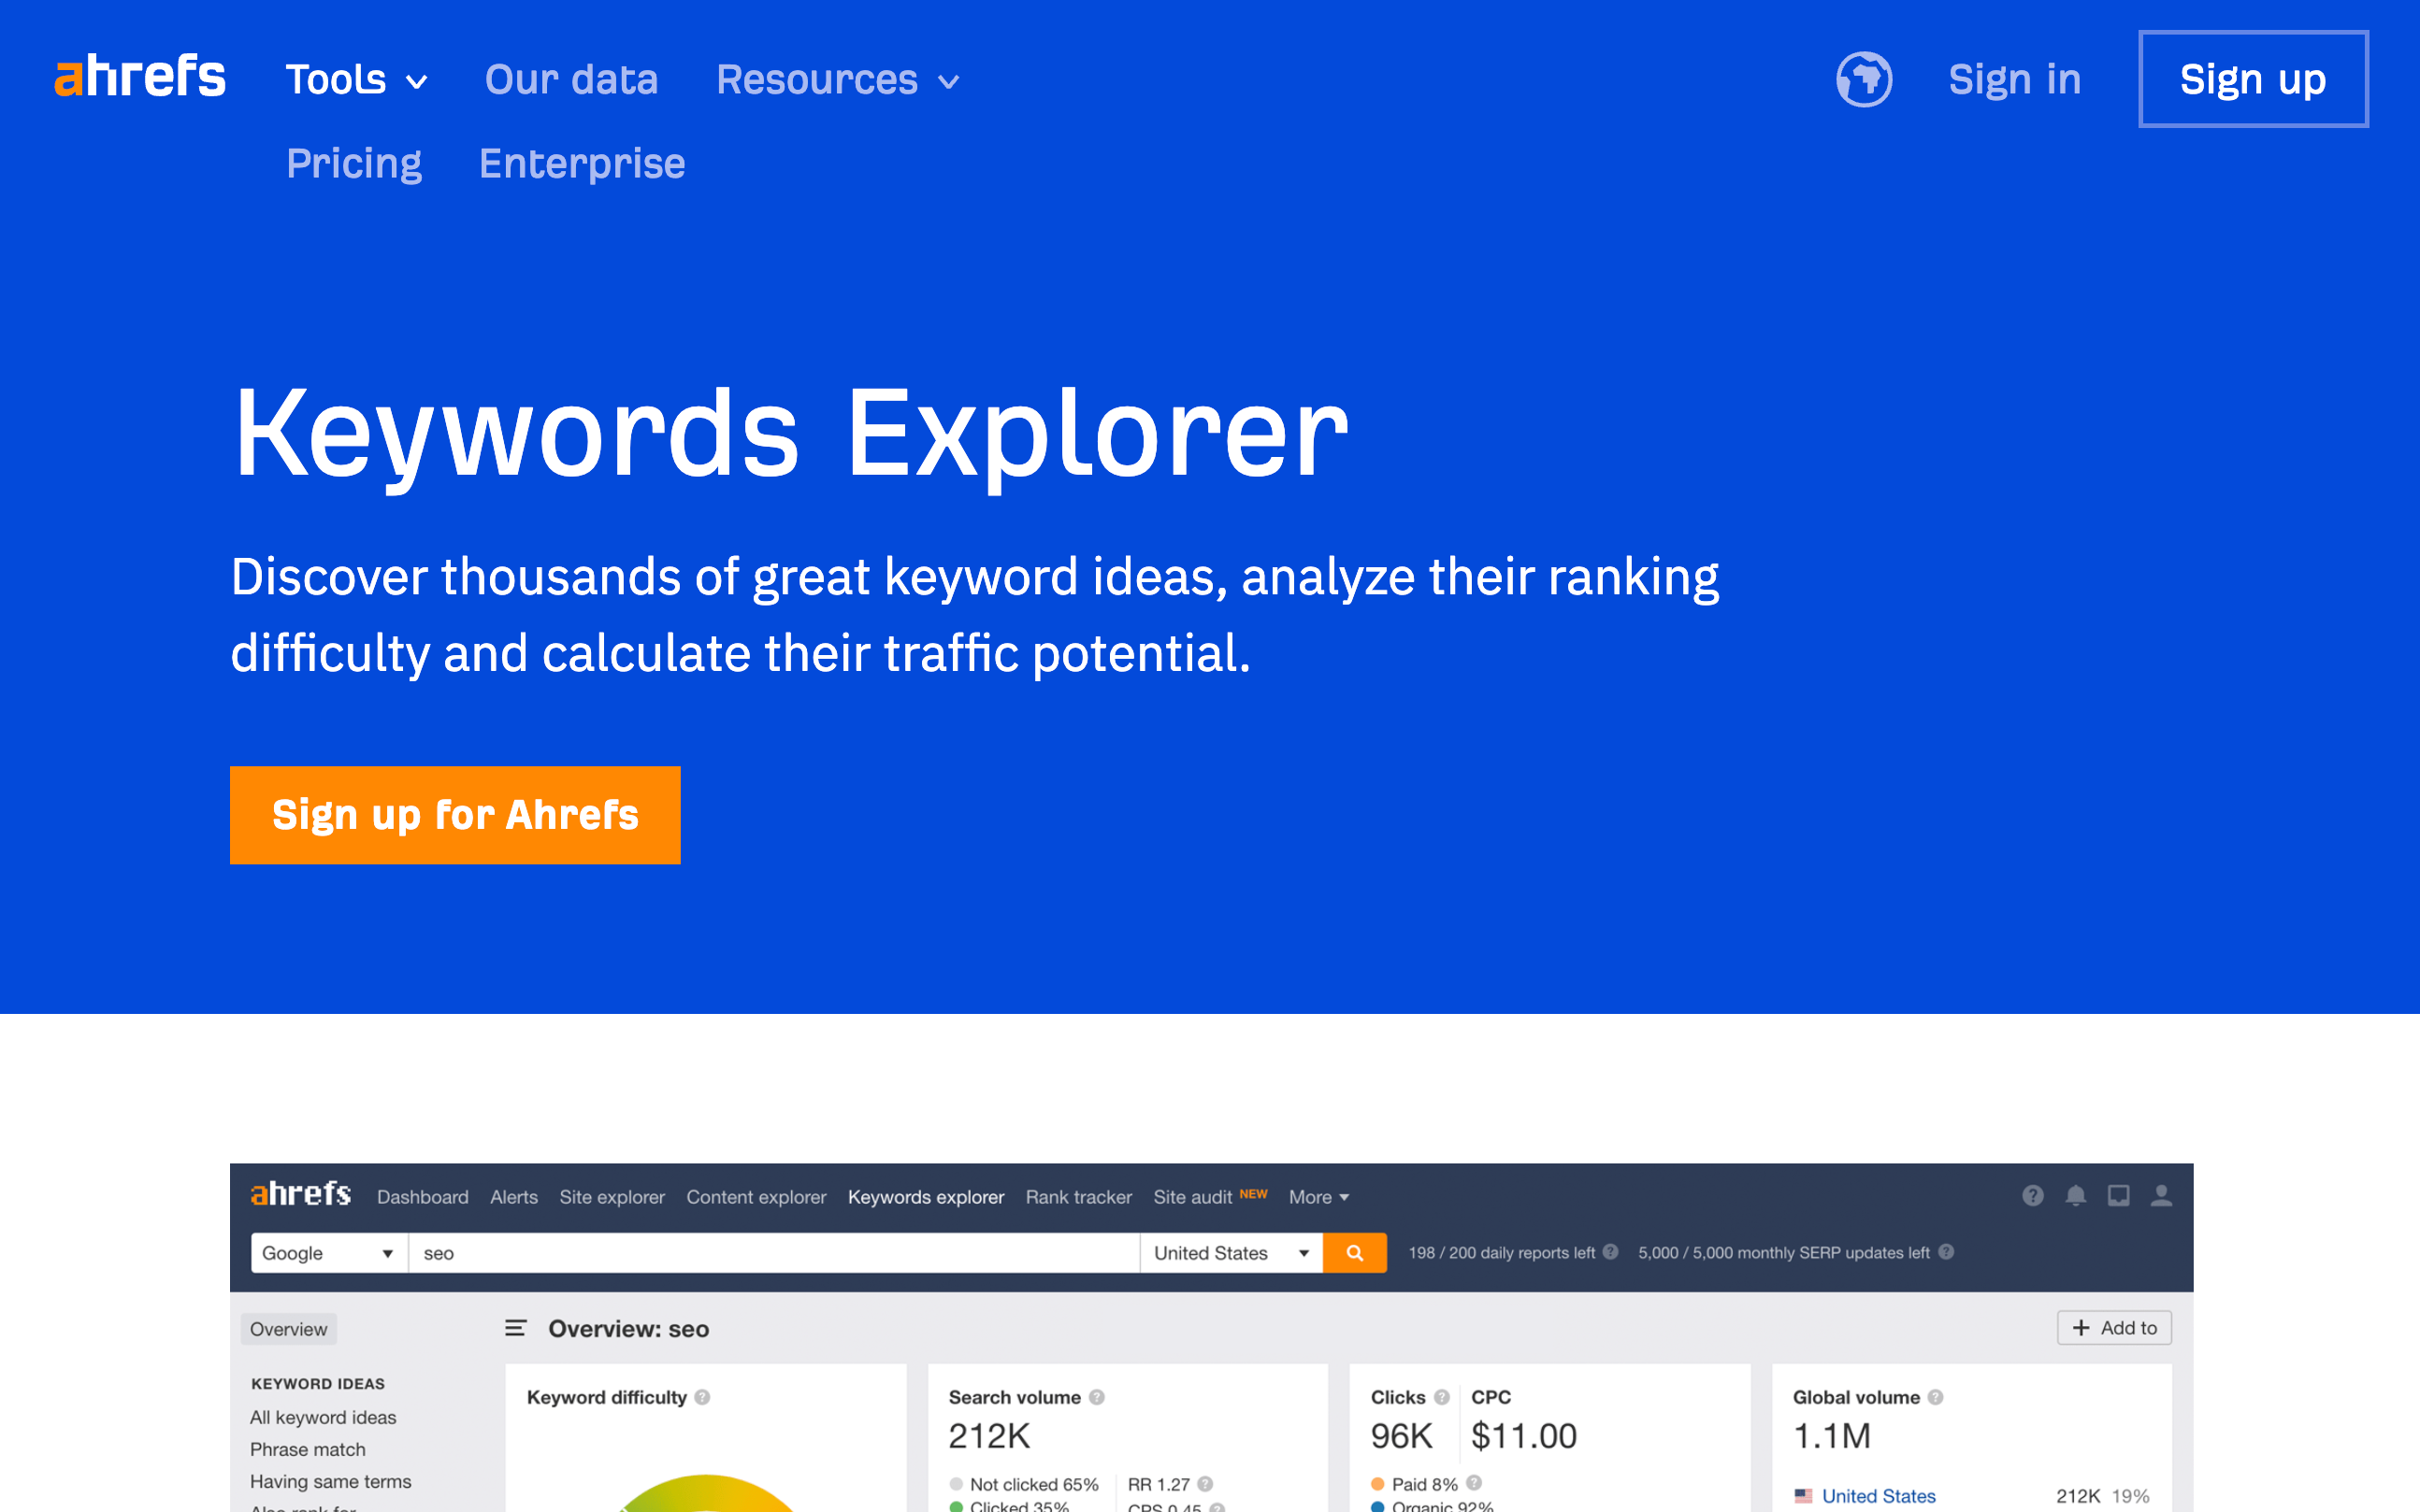
Task: Click the Sign in link
Action: (2015, 80)
